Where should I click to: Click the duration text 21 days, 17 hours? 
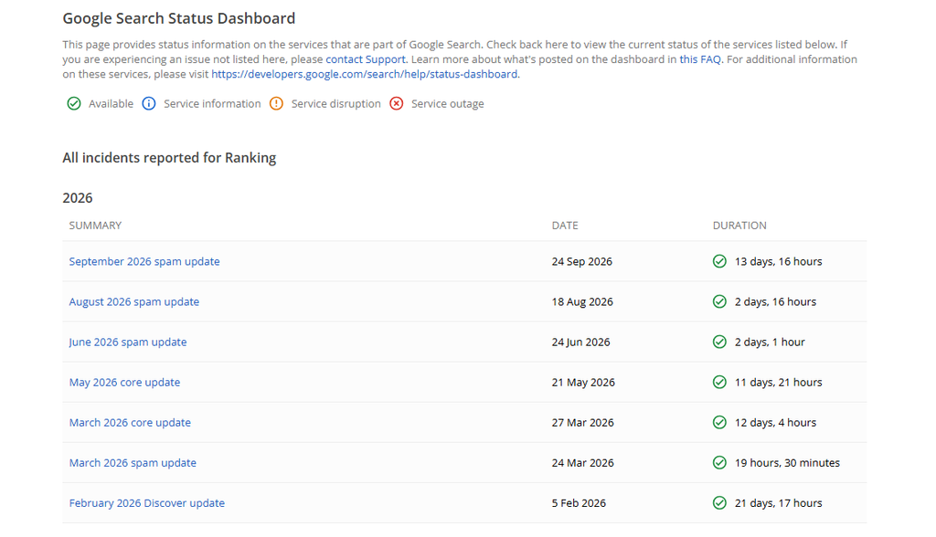coord(779,503)
